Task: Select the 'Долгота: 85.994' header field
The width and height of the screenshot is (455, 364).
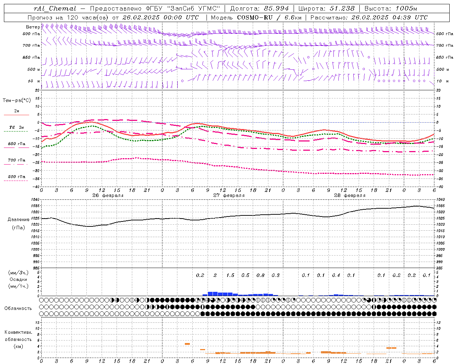Action: [x=260, y=9]
